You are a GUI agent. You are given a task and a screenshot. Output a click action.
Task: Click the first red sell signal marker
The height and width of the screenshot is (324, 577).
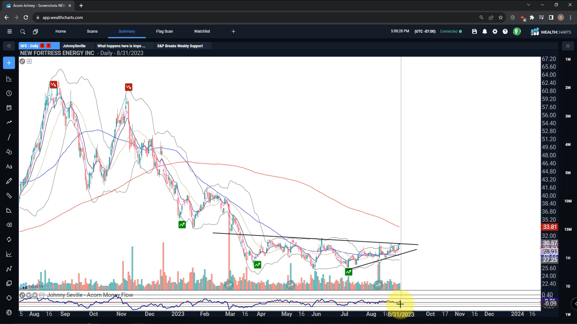53,85
